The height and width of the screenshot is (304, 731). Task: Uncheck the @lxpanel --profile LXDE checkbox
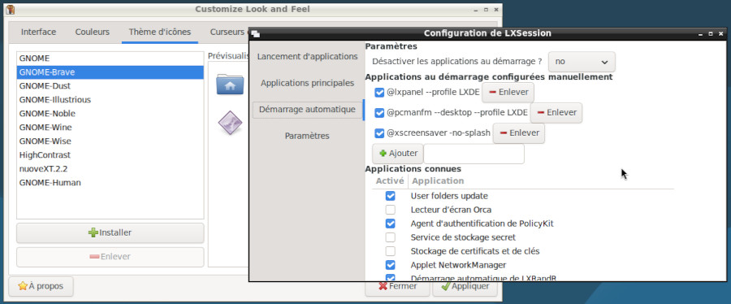[x=379, y=93]
